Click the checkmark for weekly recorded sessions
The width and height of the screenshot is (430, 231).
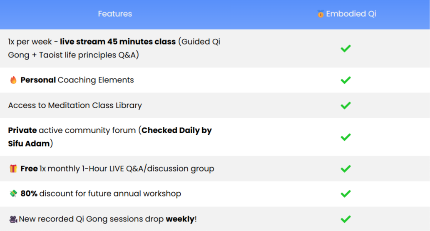[x=345, y=219]
